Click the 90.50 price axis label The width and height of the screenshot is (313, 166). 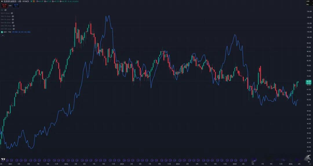tap(309, 51)
